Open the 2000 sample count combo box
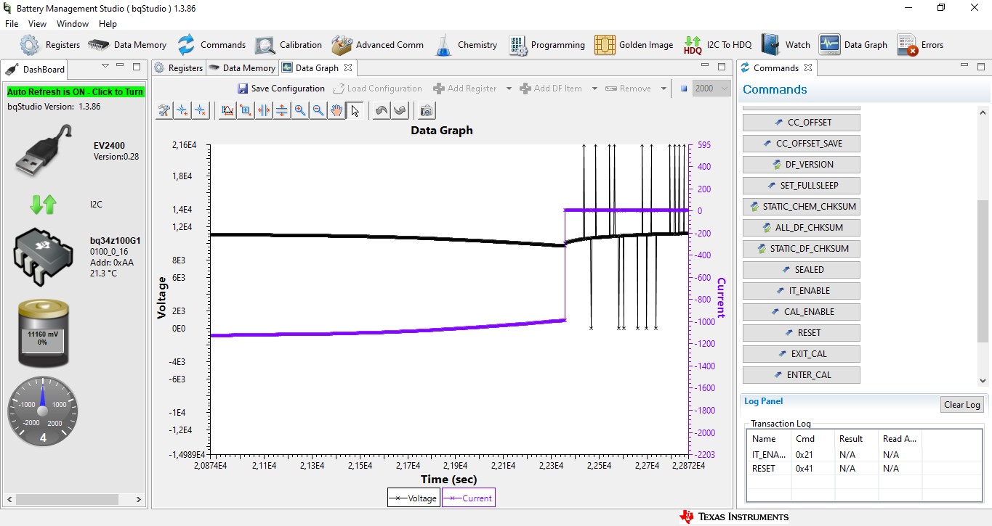 pyautogui.click(x=711, y=89)
